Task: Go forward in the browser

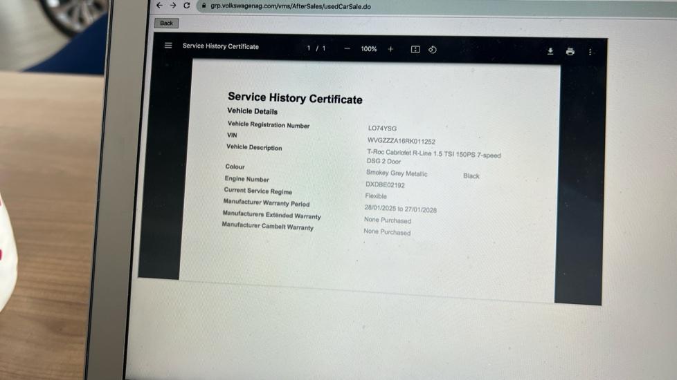Action: [173, 6]
